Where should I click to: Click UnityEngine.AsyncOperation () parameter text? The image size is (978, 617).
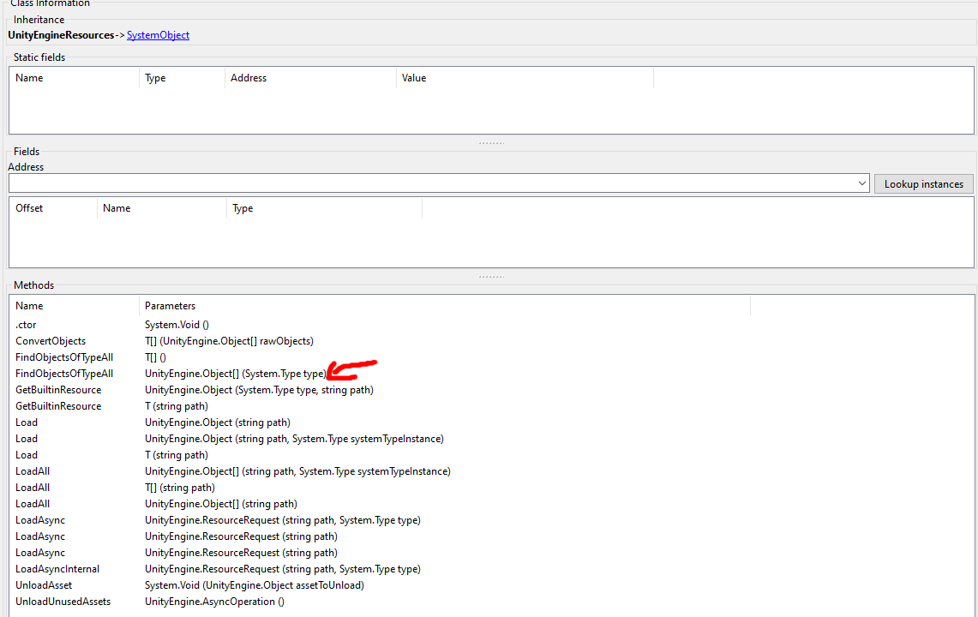[x=214, y=602]
